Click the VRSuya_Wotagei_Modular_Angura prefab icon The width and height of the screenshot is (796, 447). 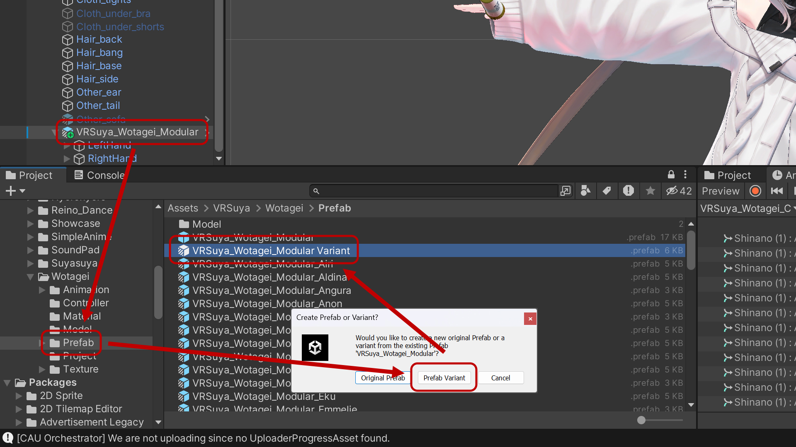(184, 291)
